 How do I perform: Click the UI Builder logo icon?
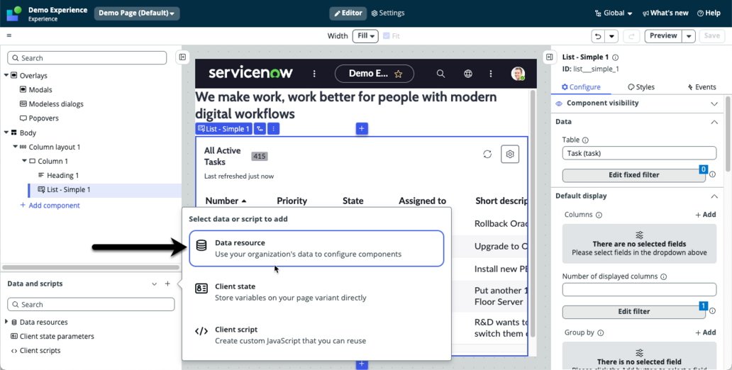coord(14,13)
